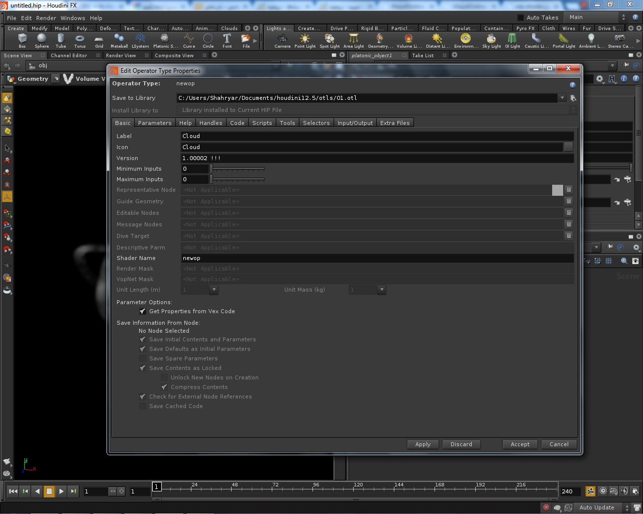Edit the Label text field
The image size is (643, 514).
pyautogui.click(x=377, y=136)
